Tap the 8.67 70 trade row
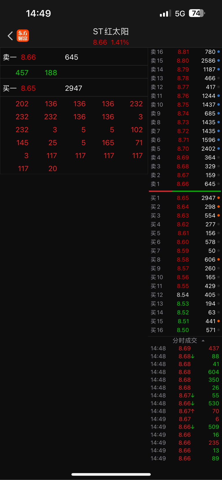Image resolution: width=222 pixels, height=480 pixels. (185, 411)
